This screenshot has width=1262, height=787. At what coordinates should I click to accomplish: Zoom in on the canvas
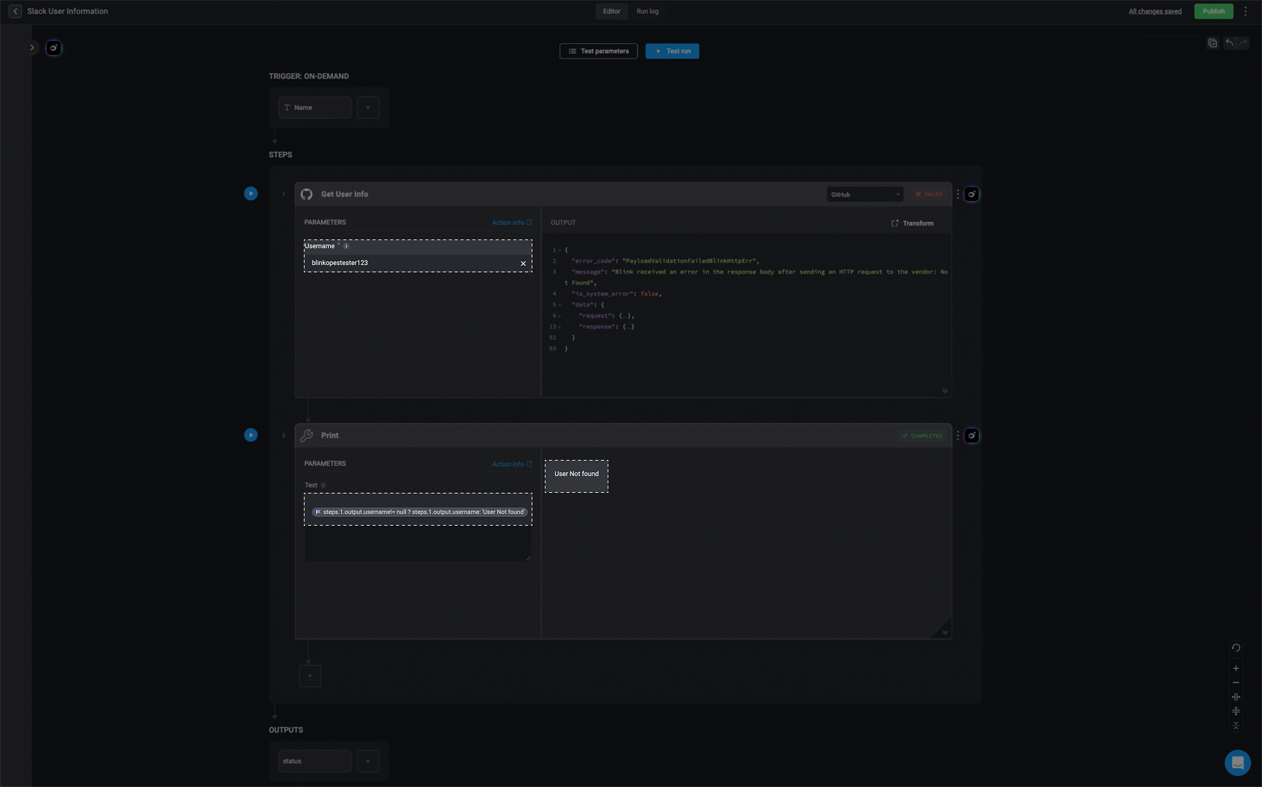(x=1236, y=669)
